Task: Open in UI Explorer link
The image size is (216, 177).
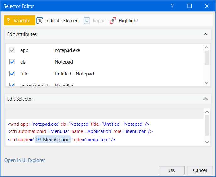Action: tap(24, 160)
